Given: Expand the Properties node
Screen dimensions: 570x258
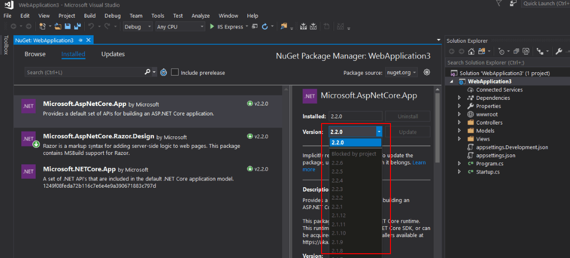Looking at the screenshot, I should [x=459, y=106].
